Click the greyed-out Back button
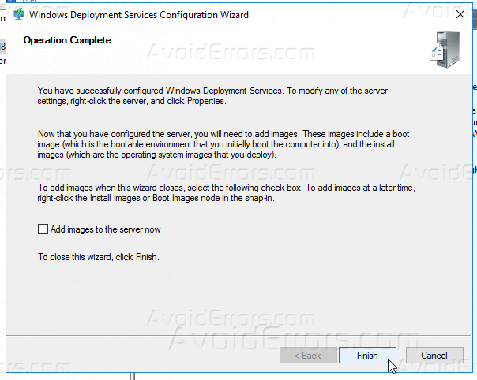The width and height of the screenshot is (477, 380). click(x=307, y=356)
